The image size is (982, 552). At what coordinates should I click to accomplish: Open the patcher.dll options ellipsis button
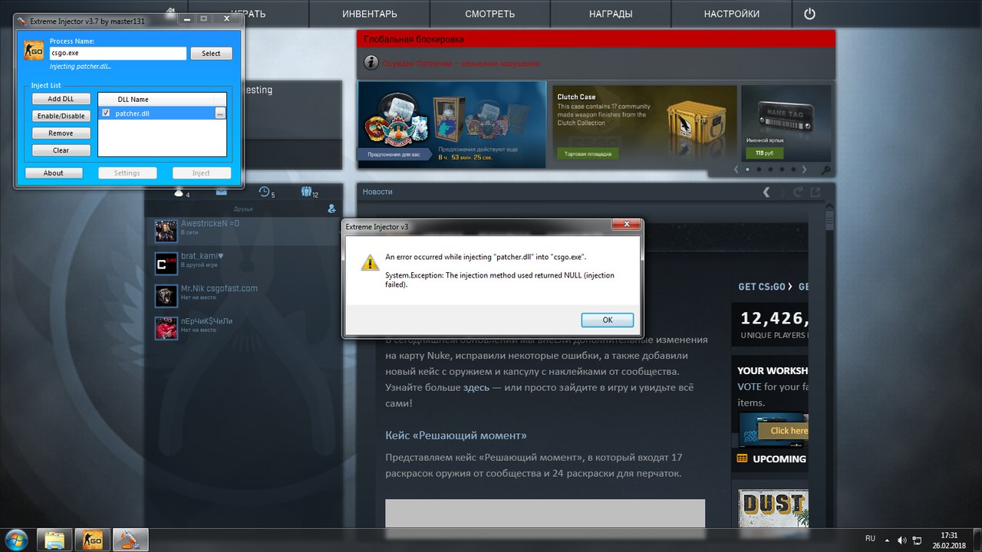(220, 113)
